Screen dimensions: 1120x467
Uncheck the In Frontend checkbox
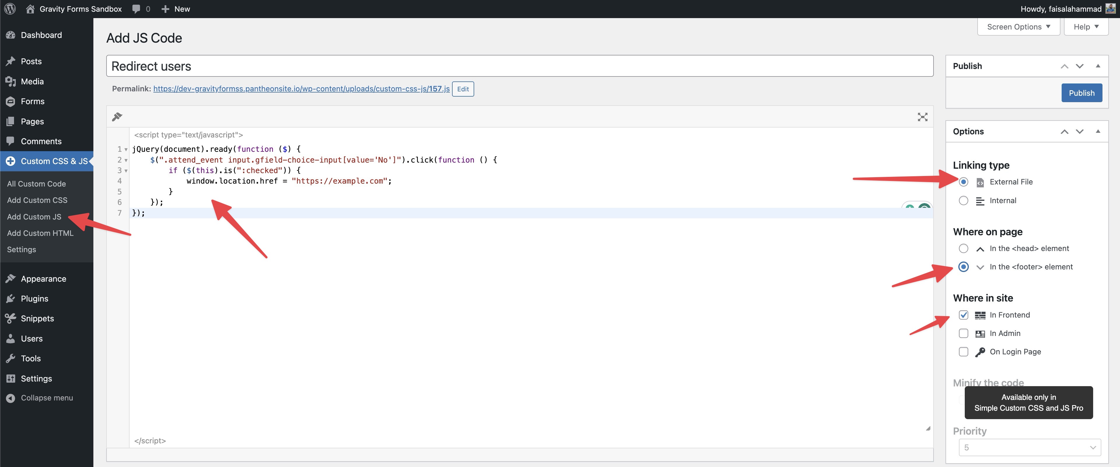click(964, 315)
